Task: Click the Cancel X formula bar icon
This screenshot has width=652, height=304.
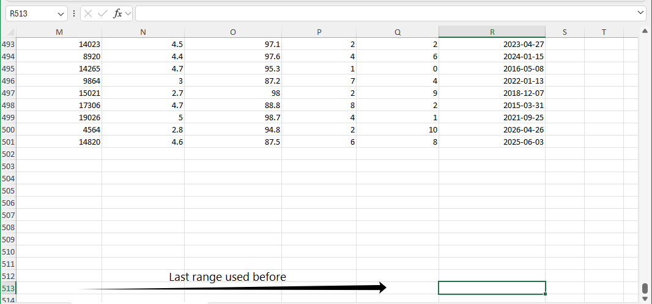Action: click(87, 13)
